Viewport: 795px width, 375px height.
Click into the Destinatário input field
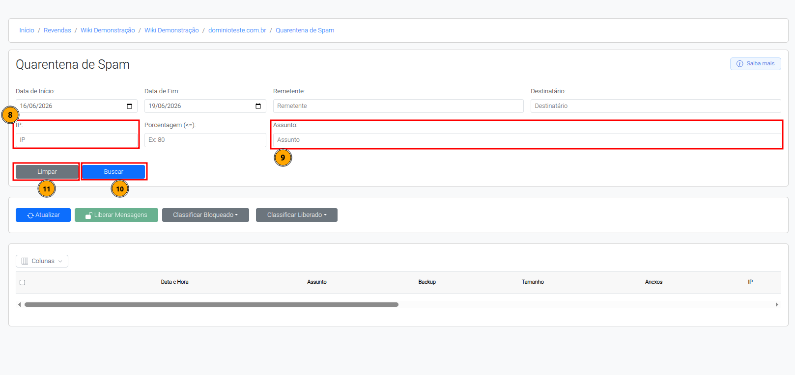[x=656, y=106]
